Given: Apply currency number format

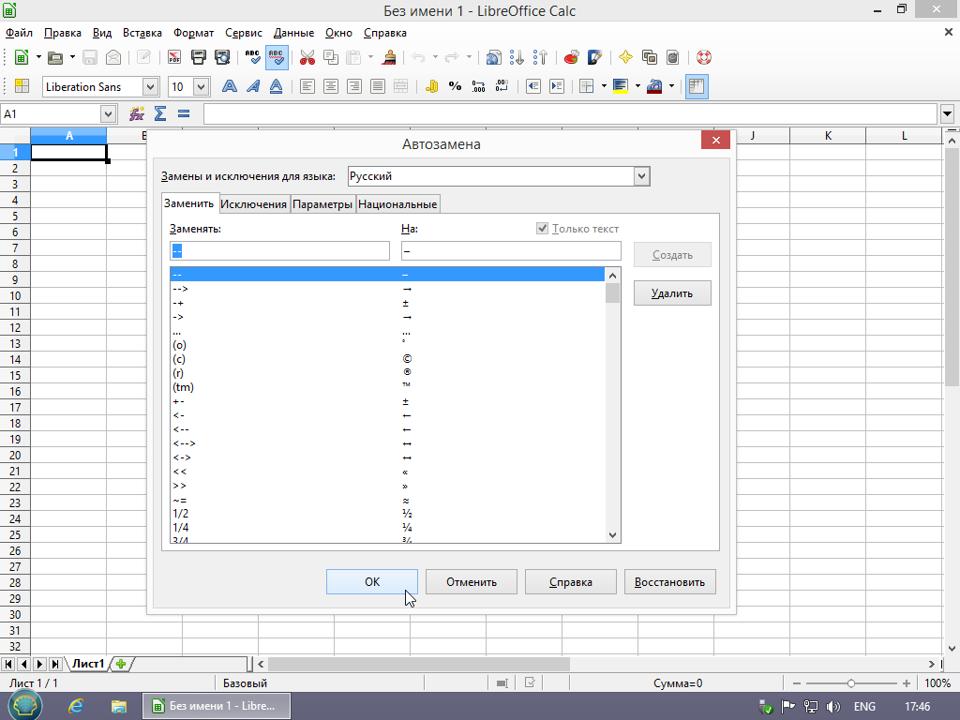Looking at the screenshot, I should pos(431,86).
